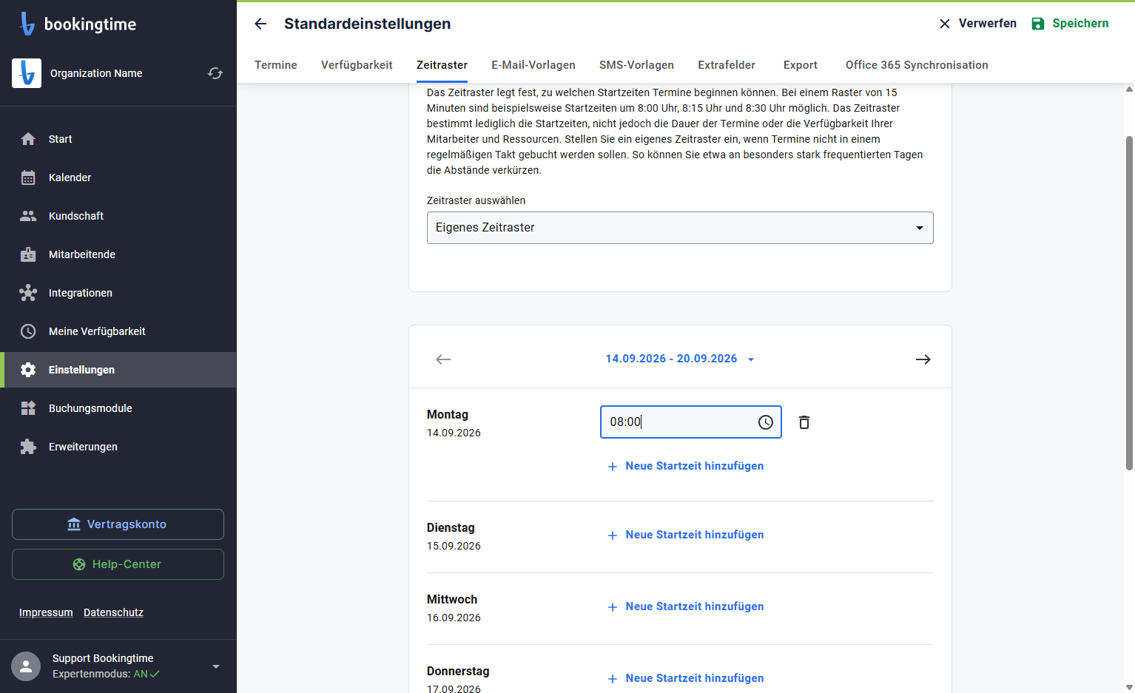1135x693 pixels.
Task: Add new start time for Mittwoch
Action: coord(685,606)
